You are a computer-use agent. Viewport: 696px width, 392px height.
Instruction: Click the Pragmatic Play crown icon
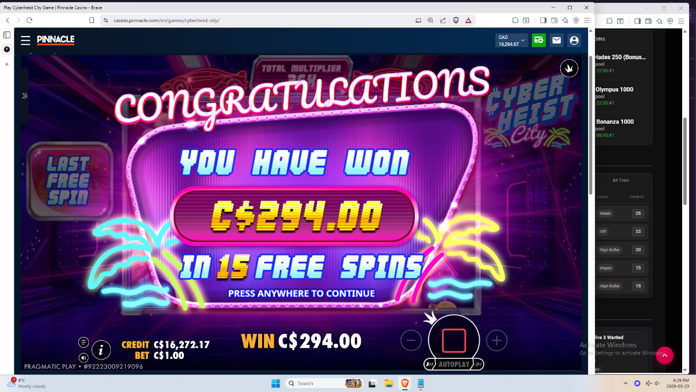coord(569,69)
